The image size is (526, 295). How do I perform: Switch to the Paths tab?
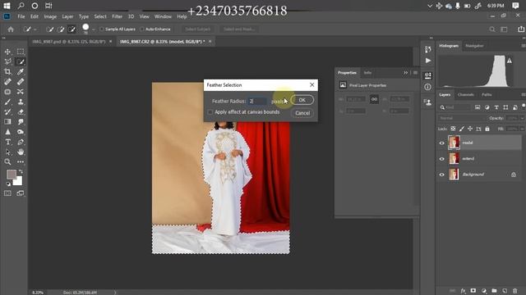pyautogui.click(x=487, y=95)
